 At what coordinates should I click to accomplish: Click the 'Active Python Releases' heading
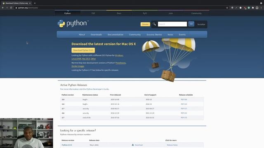pyautogui.click(x=73, y=85)
